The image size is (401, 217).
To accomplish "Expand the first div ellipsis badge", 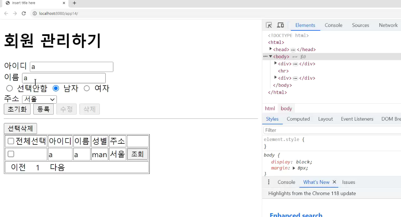I will click(x=295, y=64).
